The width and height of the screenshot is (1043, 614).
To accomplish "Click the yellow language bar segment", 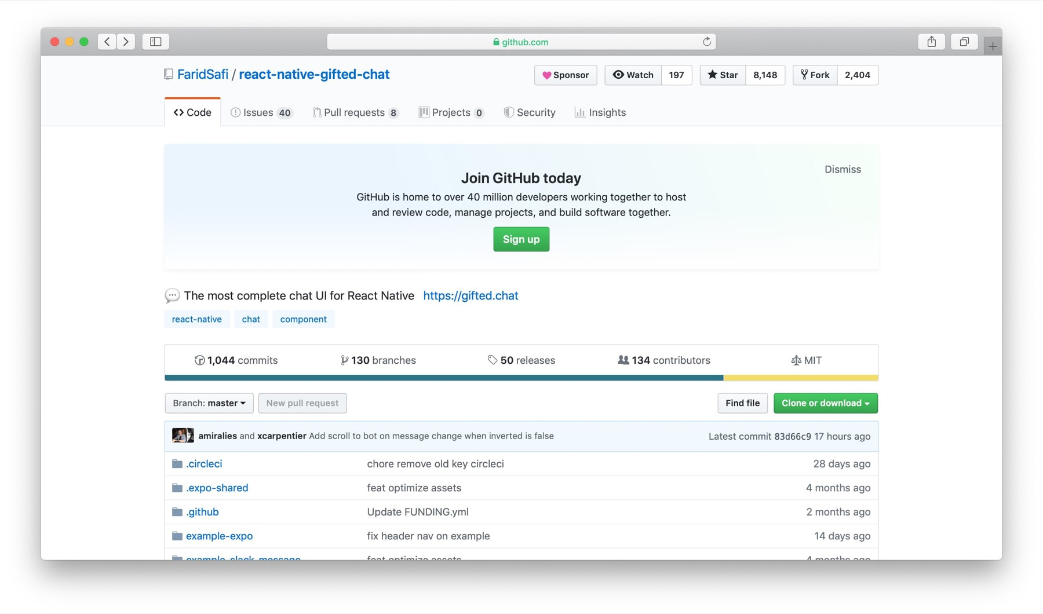I will click(x=801, y=378).
